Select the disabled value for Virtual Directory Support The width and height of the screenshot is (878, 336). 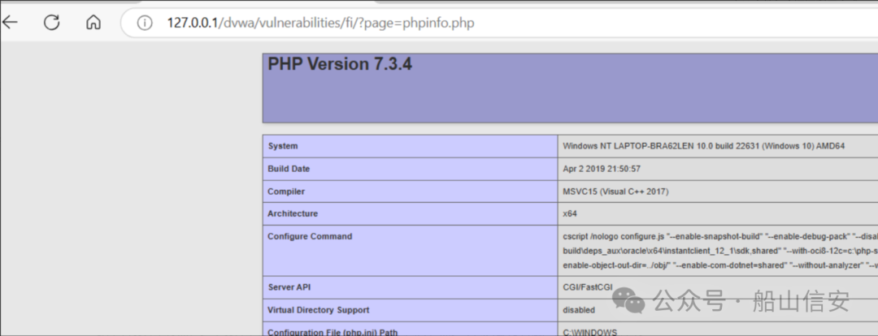point(579,310)
